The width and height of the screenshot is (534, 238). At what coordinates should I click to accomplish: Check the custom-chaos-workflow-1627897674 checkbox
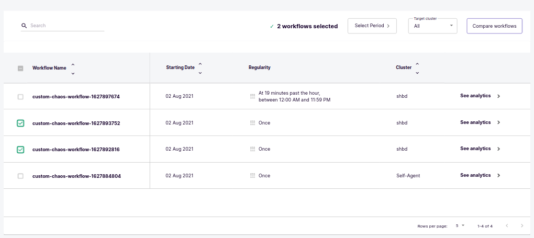[20, 97]
